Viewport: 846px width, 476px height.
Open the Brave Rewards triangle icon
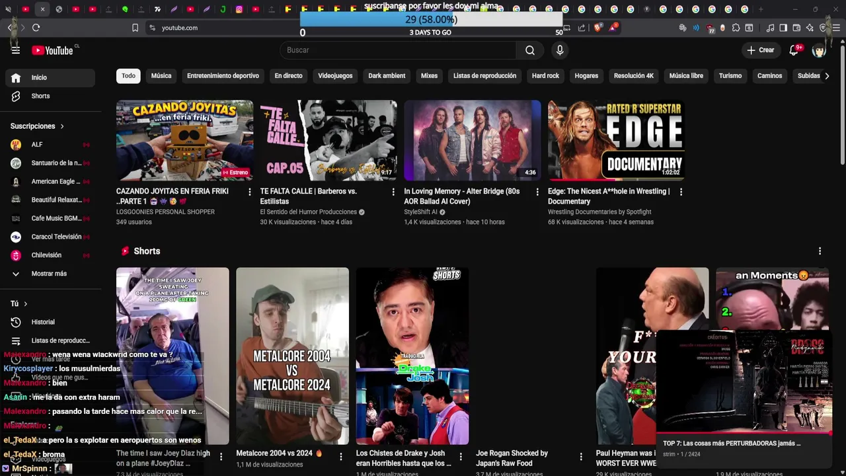pos(614,28)
